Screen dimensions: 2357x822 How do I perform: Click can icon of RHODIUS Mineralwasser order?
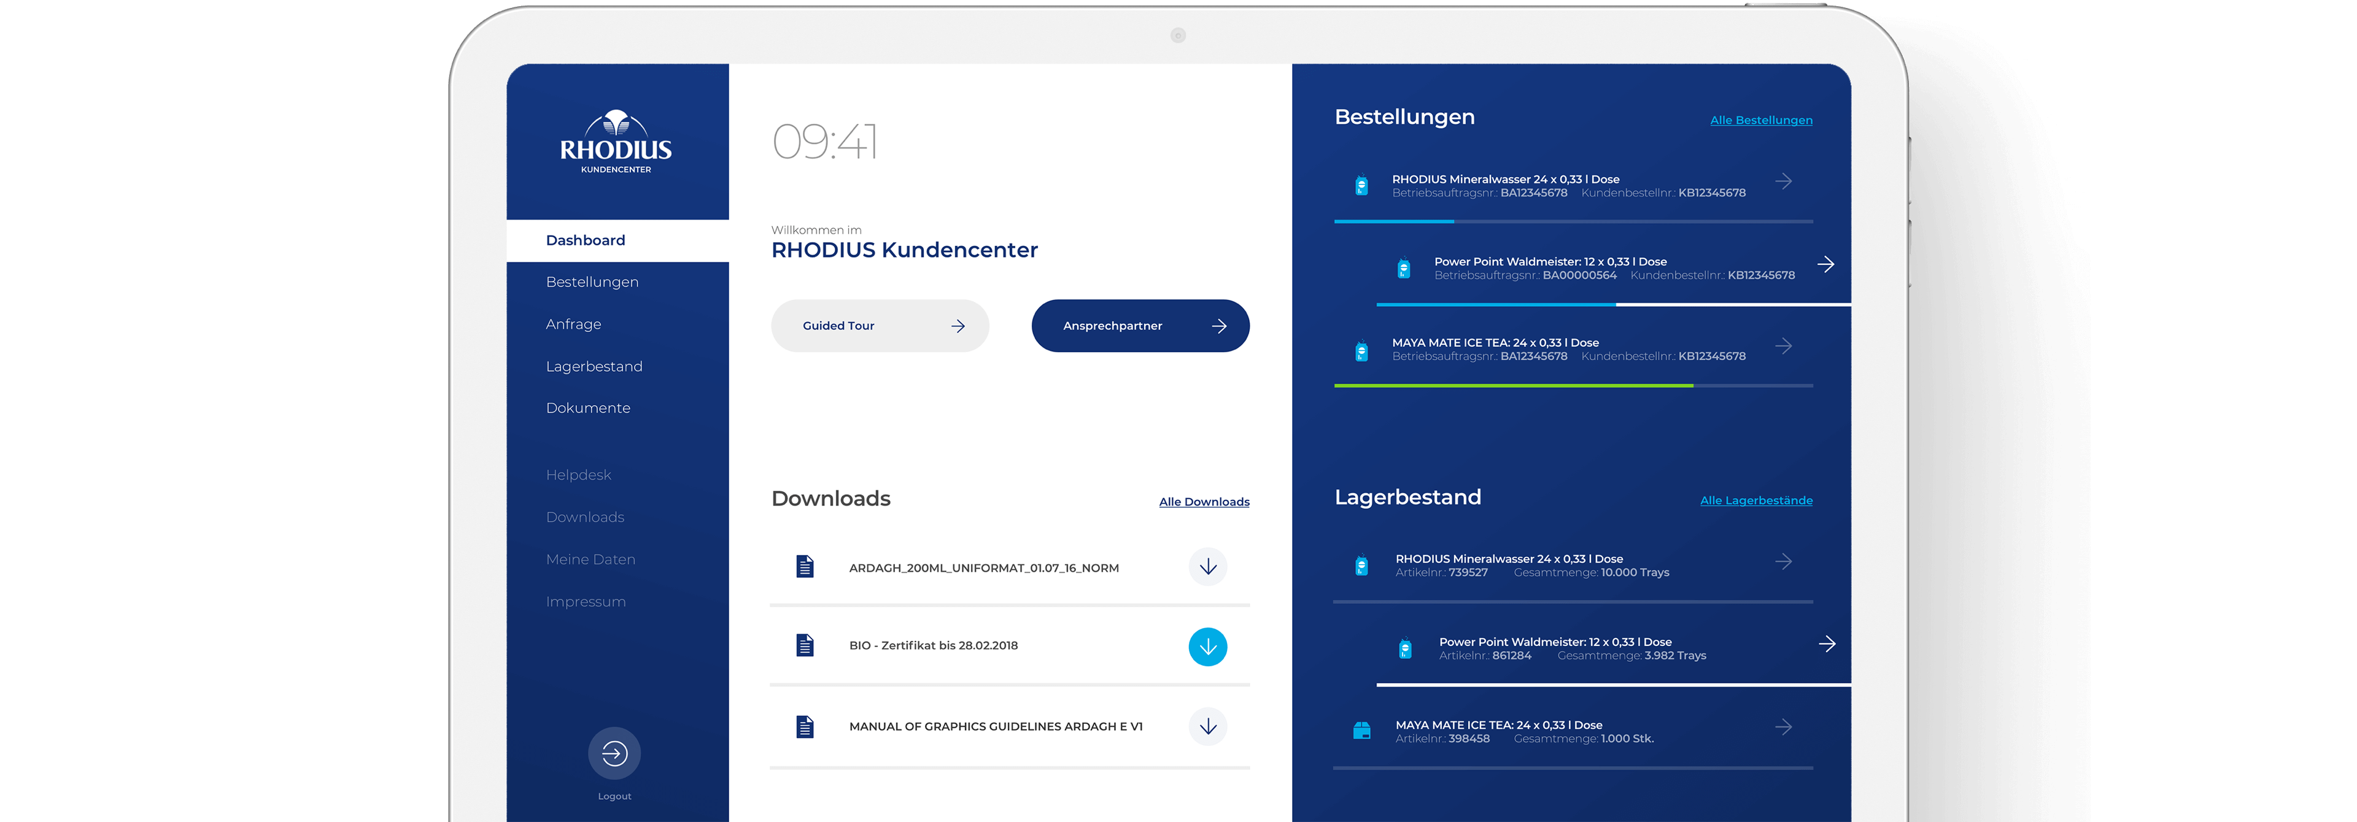pos(1361,186)
